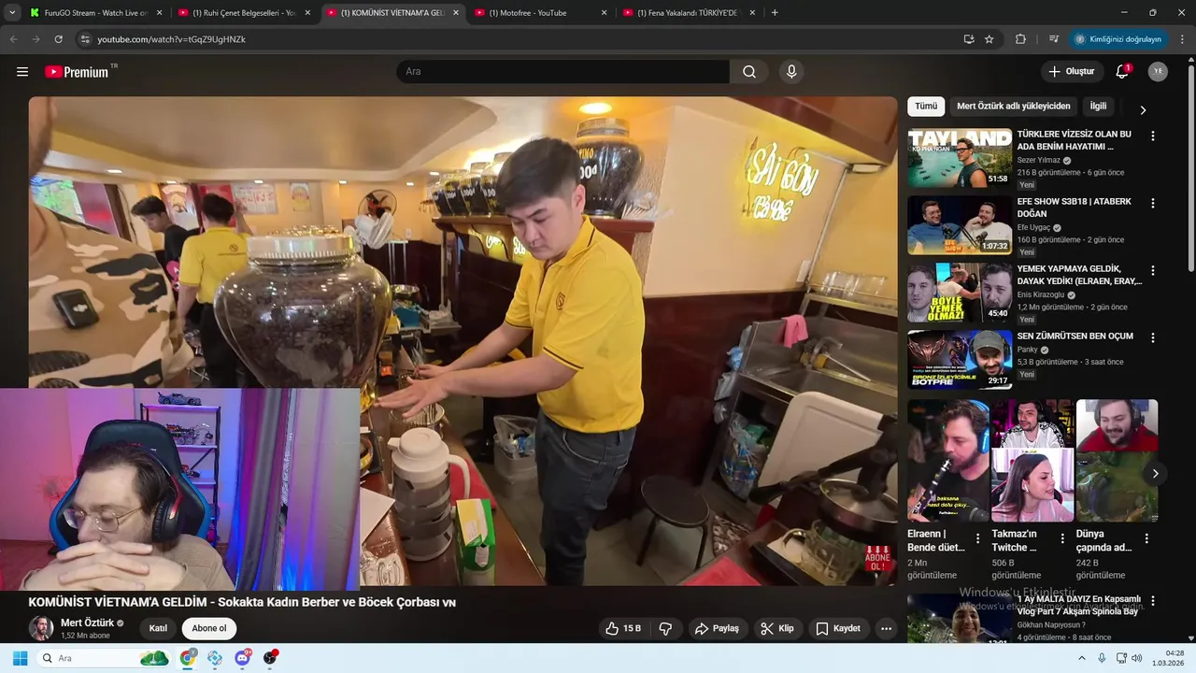Show hidden system tray icons chevron

1082,658
